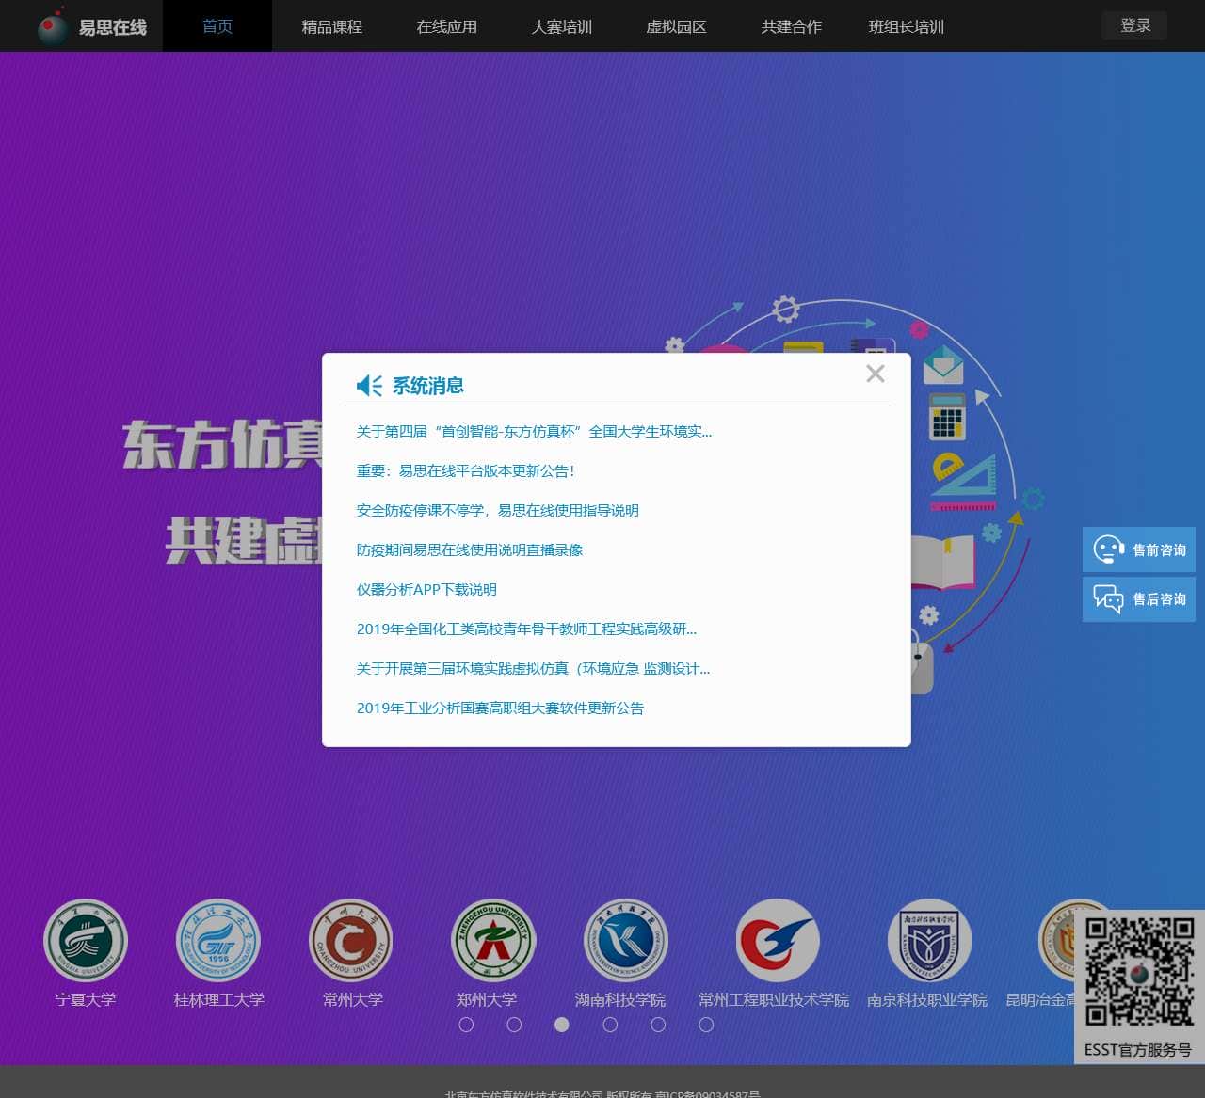
Task: Click the 登录 login button
Action: point(1134,25)
